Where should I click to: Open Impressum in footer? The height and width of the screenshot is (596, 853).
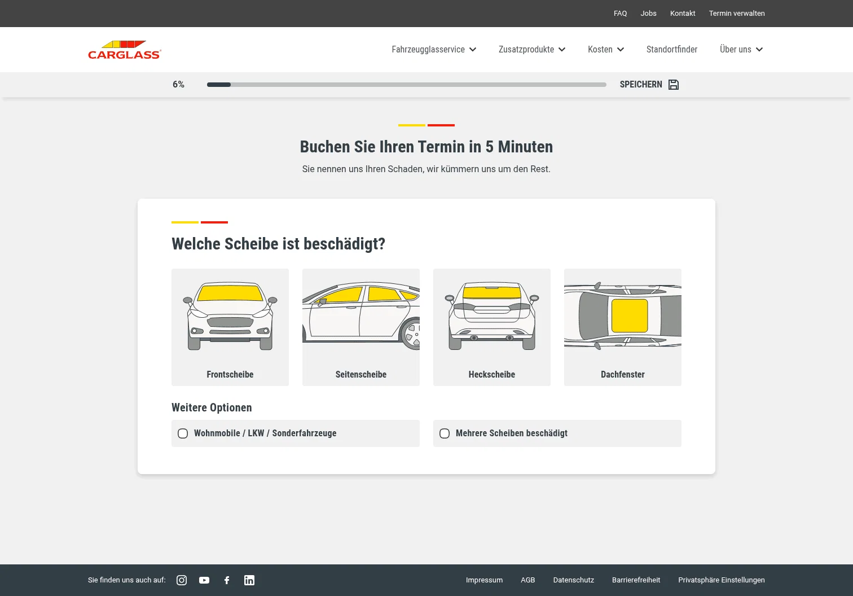coord(484,580)
